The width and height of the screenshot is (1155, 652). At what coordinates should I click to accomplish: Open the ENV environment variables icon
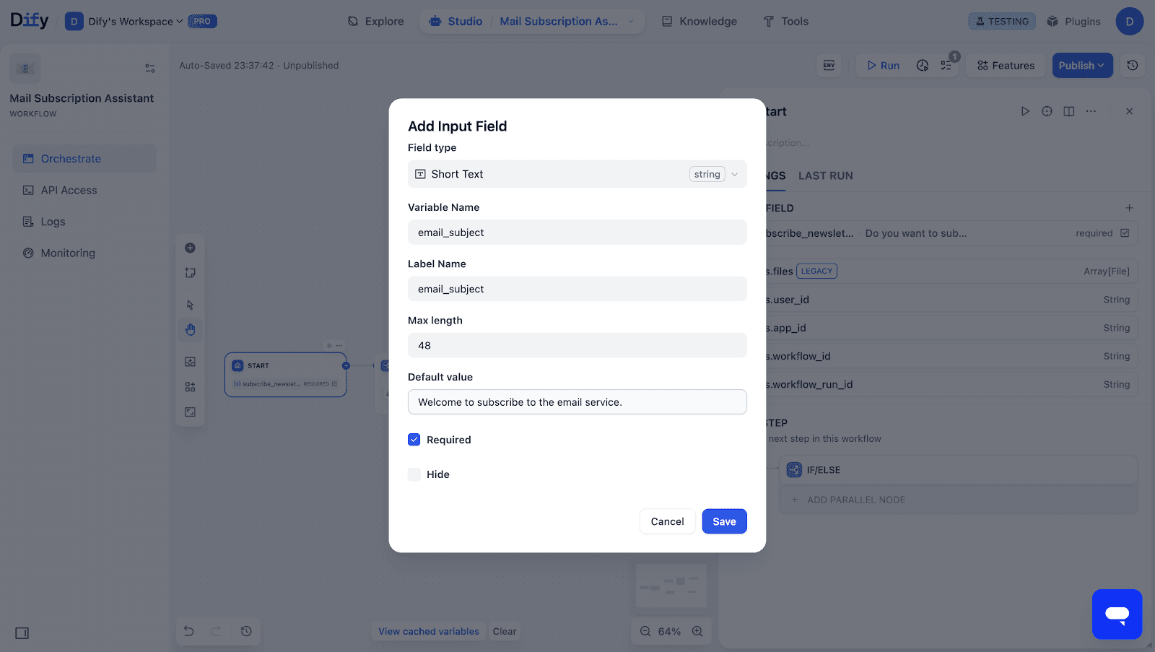click(x=829, y=66)
